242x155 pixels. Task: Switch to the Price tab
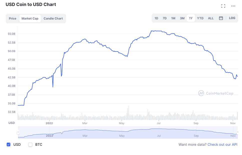click(x=13, y=19)
